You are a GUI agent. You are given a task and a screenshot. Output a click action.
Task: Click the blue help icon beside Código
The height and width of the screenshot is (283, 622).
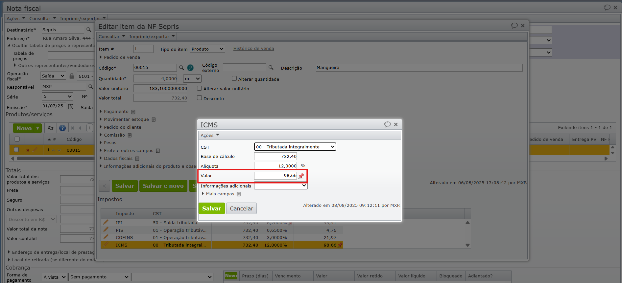(190, 68)
